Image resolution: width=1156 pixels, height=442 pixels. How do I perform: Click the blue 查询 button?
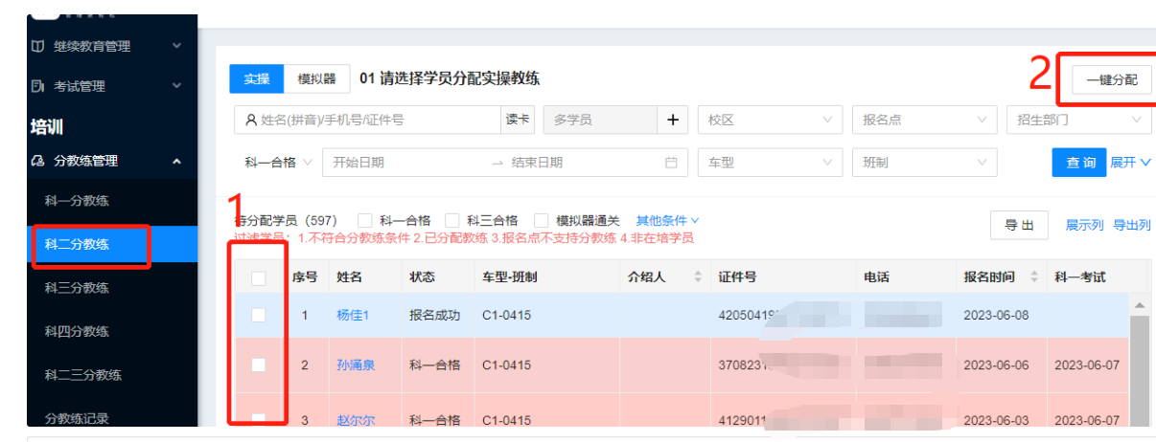click(x=1080, y=163)
